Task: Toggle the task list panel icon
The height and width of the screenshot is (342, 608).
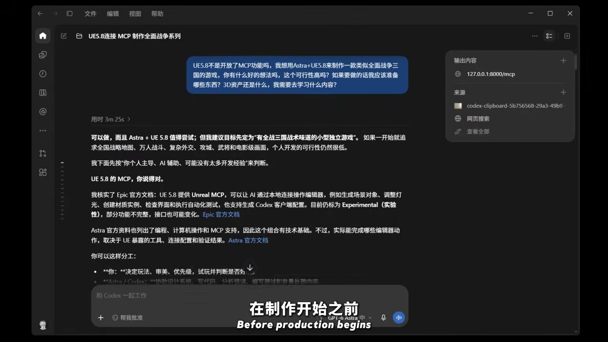Action: click(x=549, y=36)
